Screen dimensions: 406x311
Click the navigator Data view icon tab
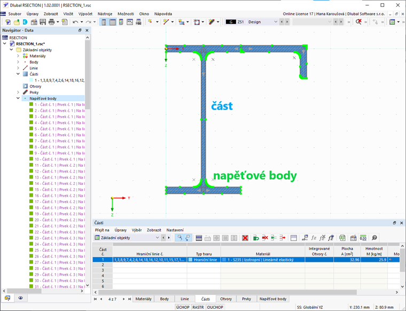[7, 298]
